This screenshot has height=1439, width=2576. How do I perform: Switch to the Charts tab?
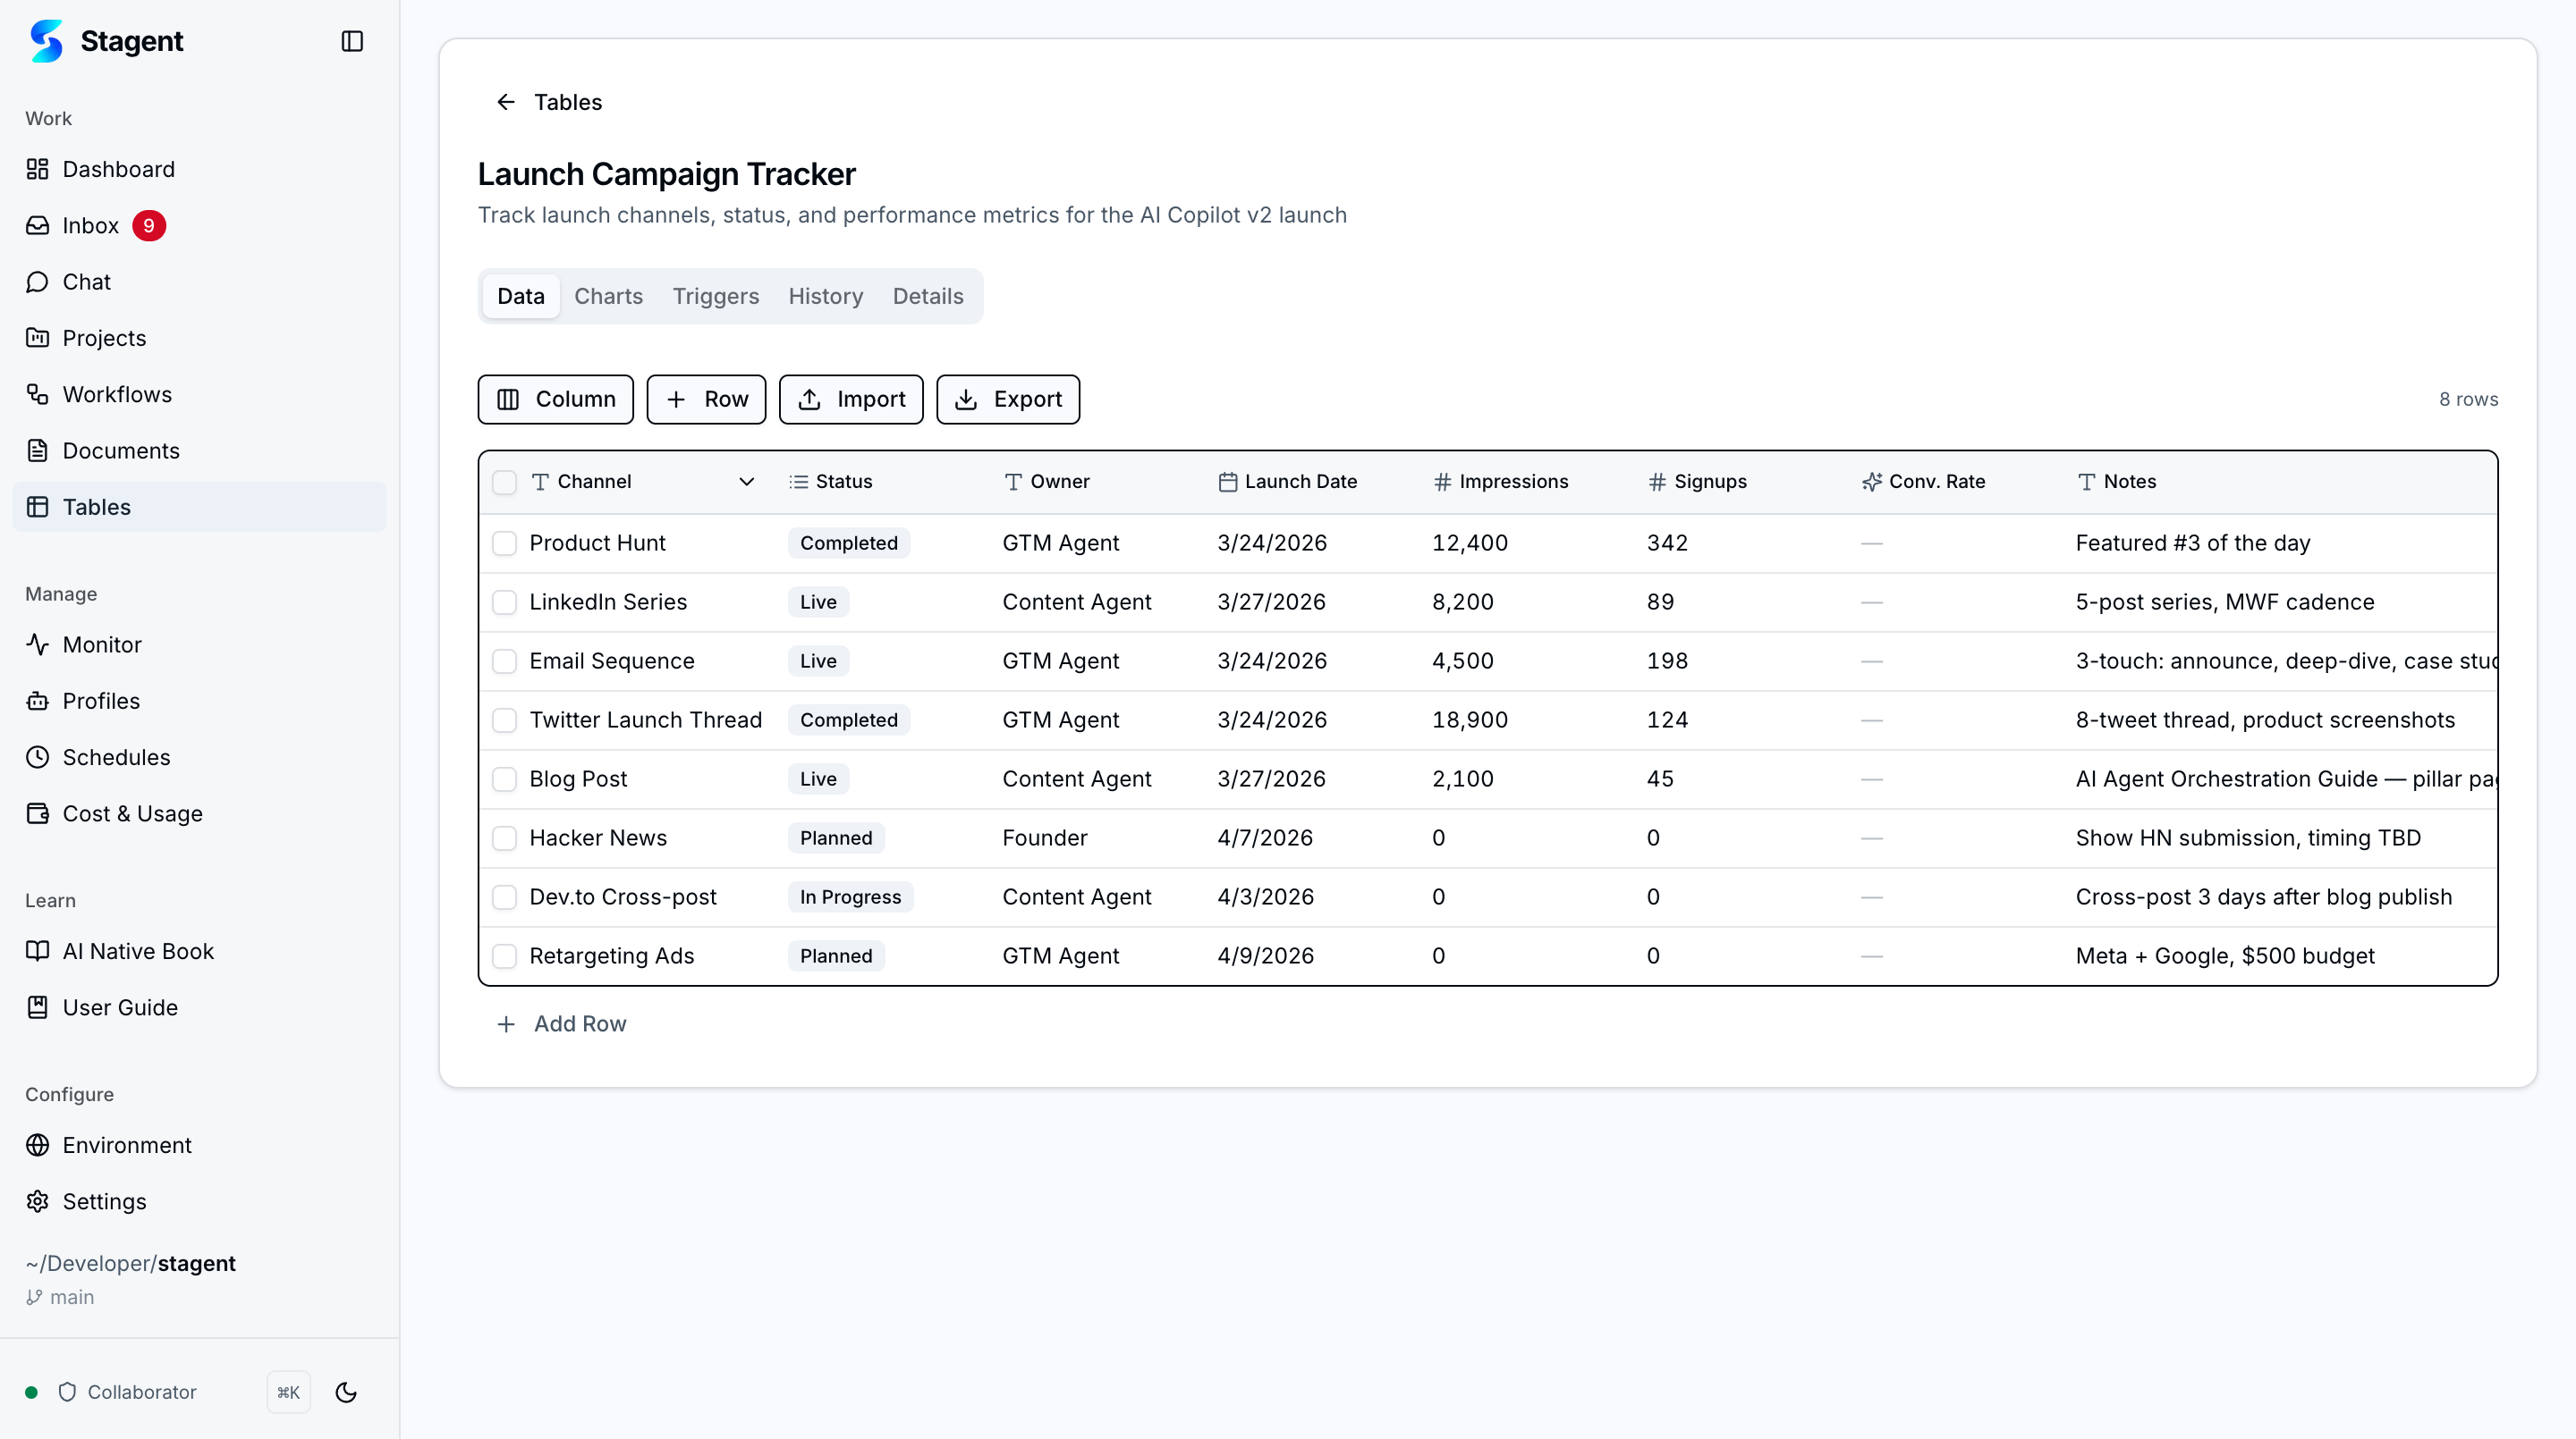click(x=608, y=296)
